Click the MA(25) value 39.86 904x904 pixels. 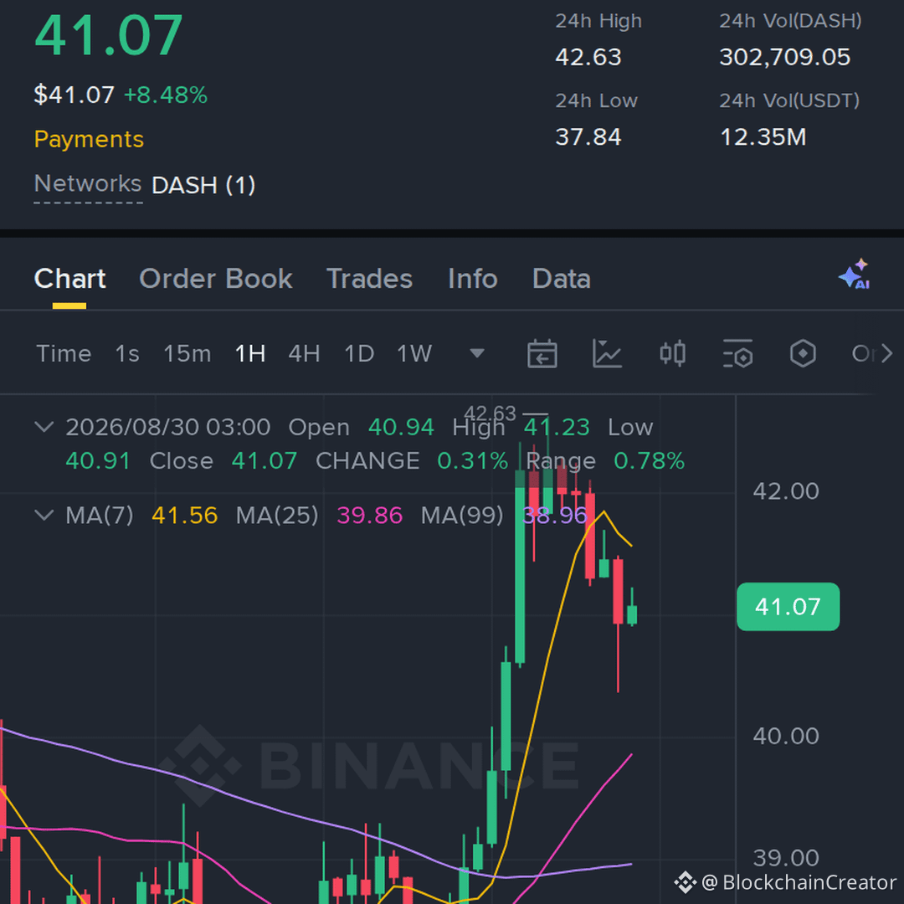[370, 516]
